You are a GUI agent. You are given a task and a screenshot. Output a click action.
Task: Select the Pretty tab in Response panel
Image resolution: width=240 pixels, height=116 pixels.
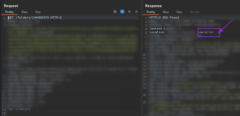pos(151,12)
